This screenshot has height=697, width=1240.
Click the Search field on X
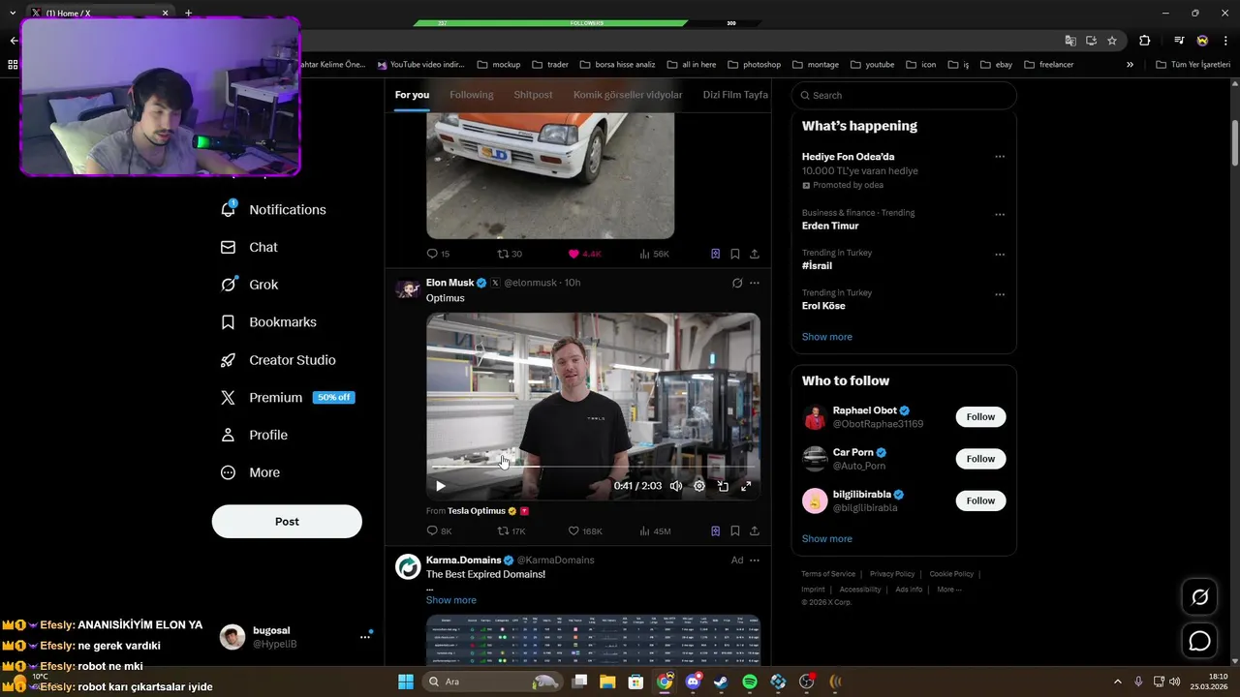[x=904, y=95]
